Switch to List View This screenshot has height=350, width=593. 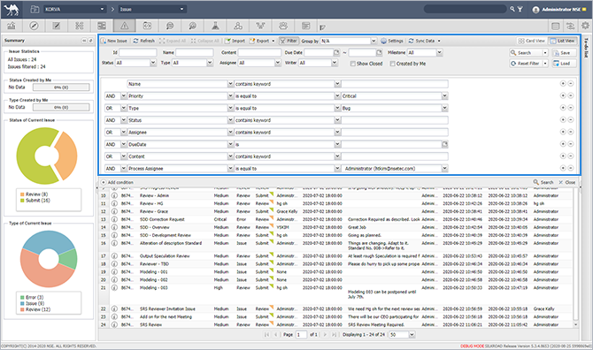[562, 41]
